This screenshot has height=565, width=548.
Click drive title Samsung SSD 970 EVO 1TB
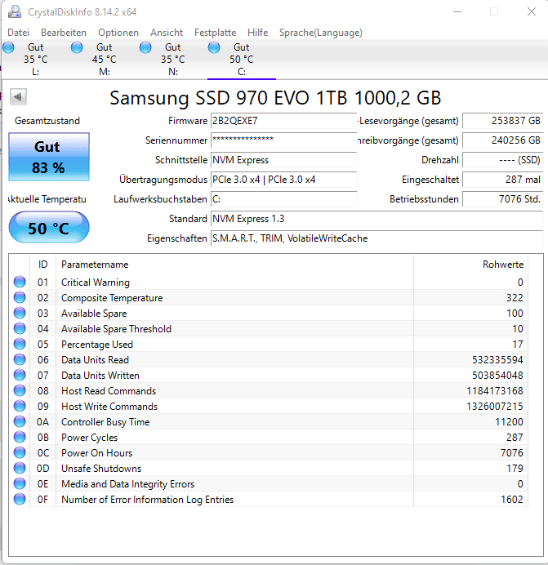coord(275,98)
